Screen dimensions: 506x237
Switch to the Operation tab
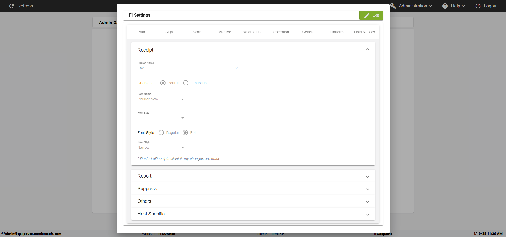click(281, 32)
